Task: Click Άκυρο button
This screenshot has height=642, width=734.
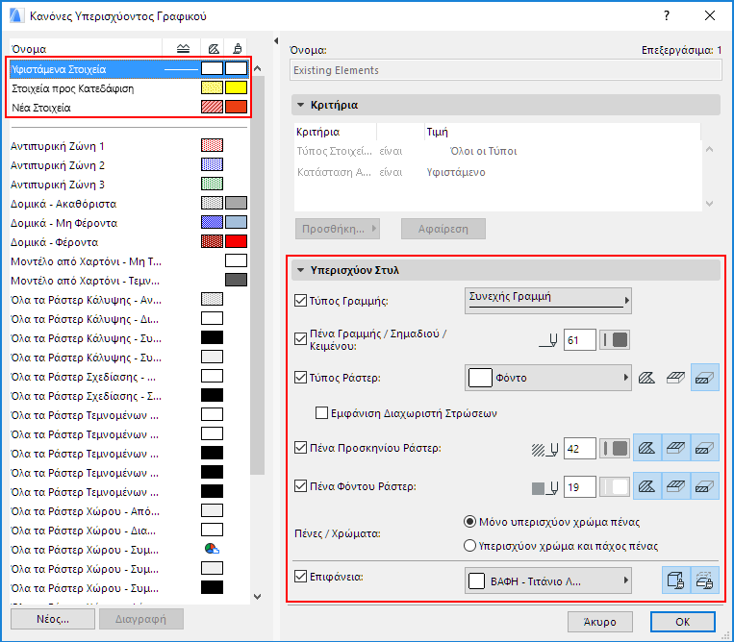Action: pyautogui.click(x=600, y=622)
